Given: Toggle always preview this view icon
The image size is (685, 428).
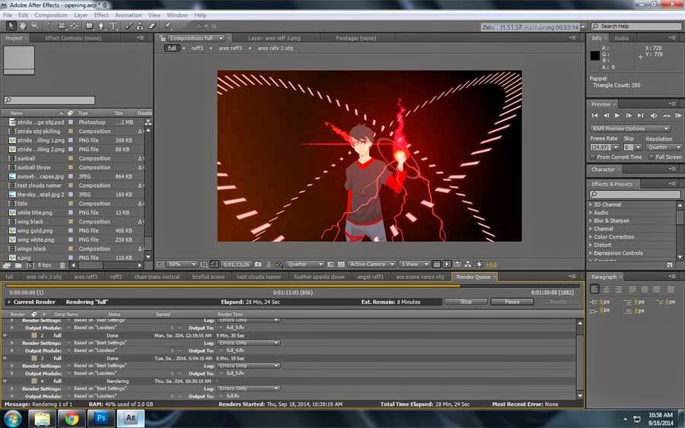Looking at the screenshot, I should [x=161, y=265].
